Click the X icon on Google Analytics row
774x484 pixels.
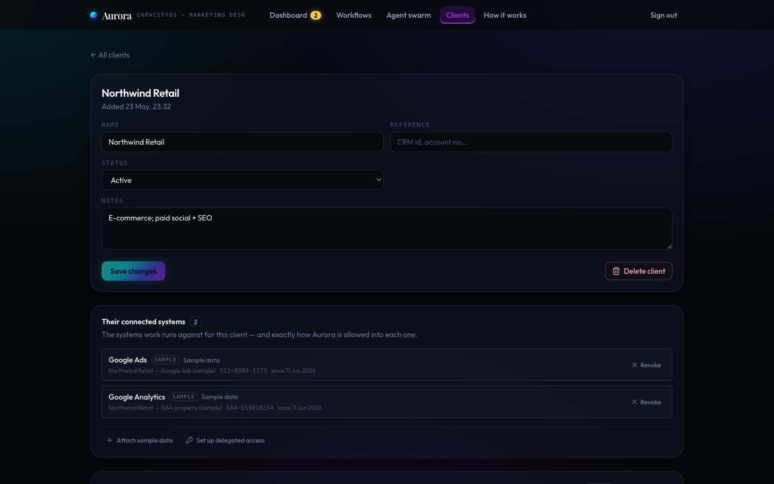click(634, 402)
